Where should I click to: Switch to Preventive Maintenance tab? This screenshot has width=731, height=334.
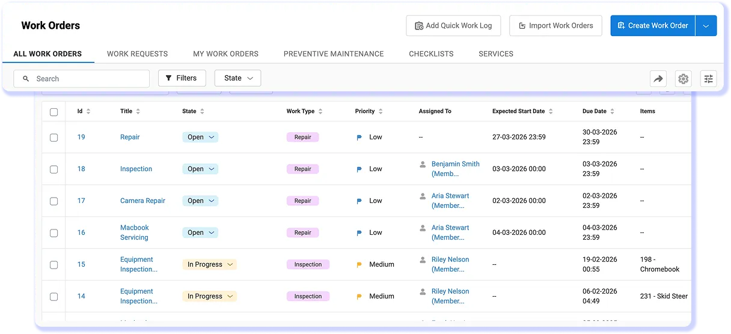pos(333,53)
